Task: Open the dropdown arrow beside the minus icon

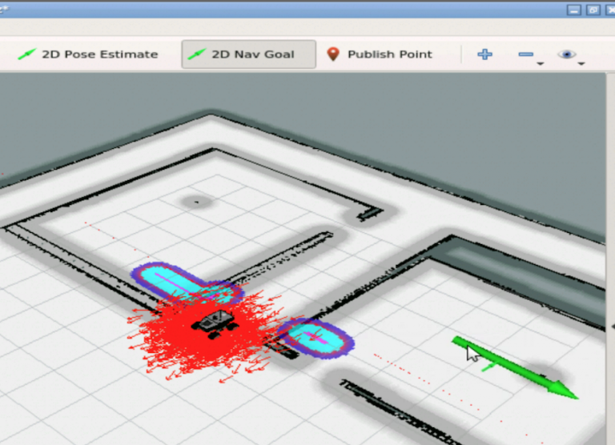Action: click(540, 63)
